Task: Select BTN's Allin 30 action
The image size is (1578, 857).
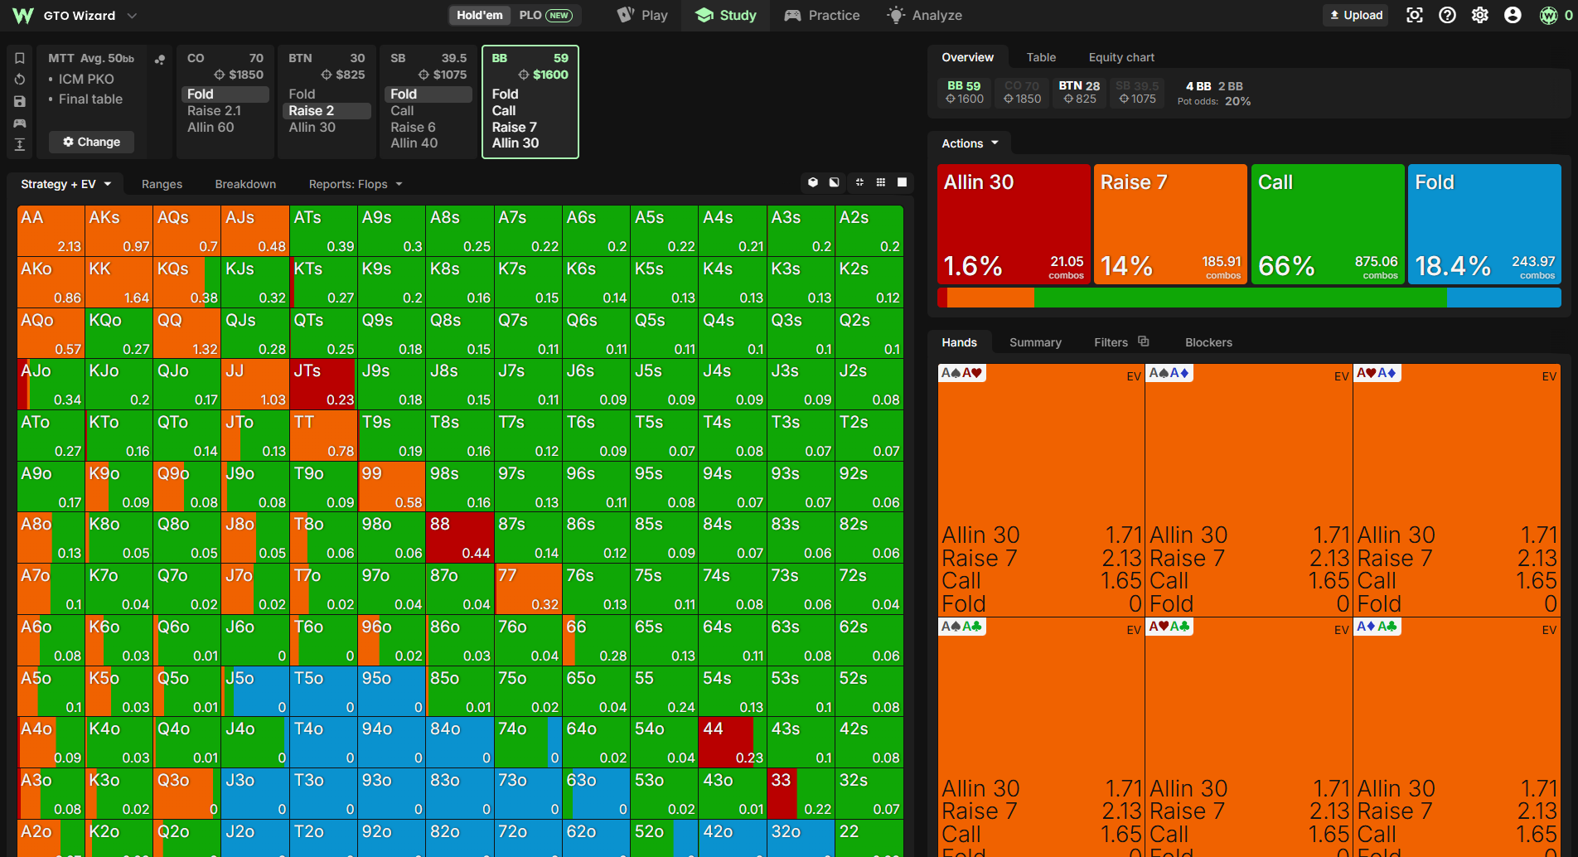Action: [312, 127]
